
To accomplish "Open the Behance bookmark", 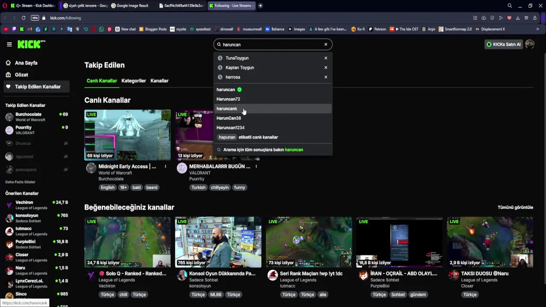I will [275, 29].
